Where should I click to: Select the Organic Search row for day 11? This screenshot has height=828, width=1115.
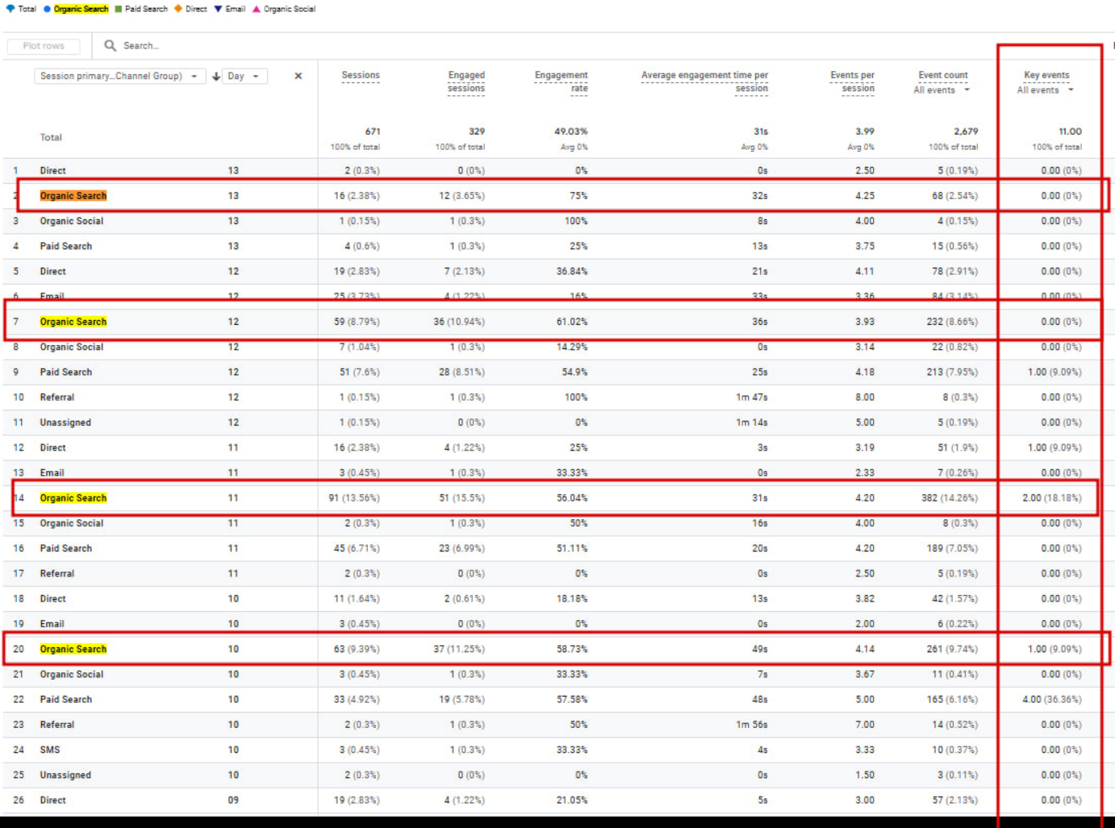coord(73,498)
